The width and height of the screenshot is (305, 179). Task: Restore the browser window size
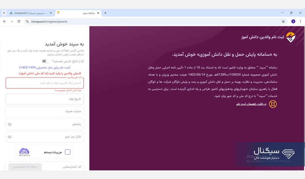click(x=291, y=13)
